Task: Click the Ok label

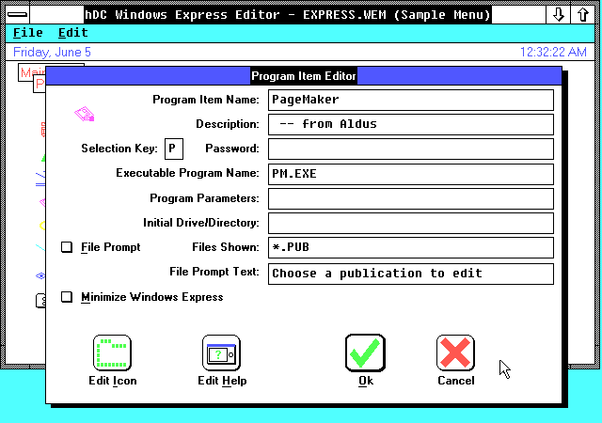Action: (x=366, y=381)
